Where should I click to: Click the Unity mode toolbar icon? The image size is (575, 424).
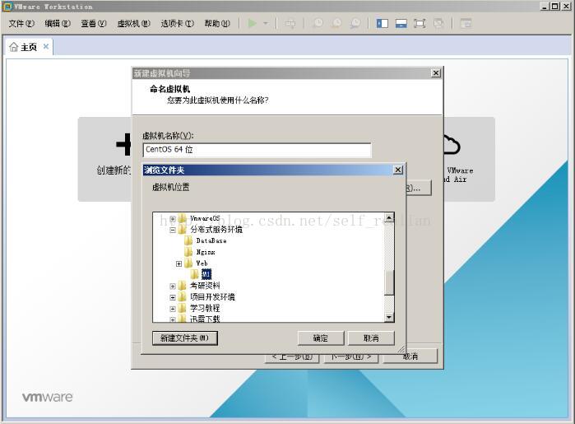tap(438, 24)
